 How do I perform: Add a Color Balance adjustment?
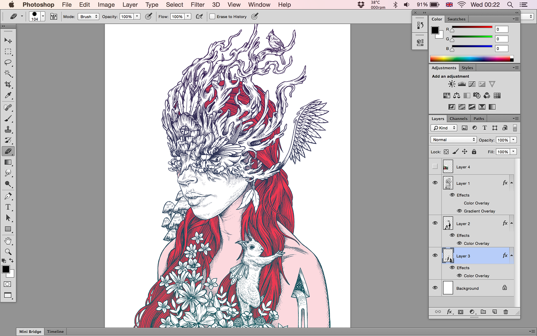click(457, 95)
